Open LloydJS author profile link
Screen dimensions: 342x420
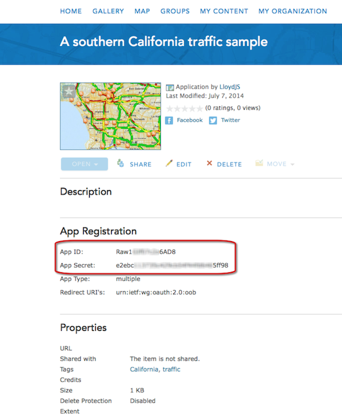pyautogui.click(x=230, y=87)
